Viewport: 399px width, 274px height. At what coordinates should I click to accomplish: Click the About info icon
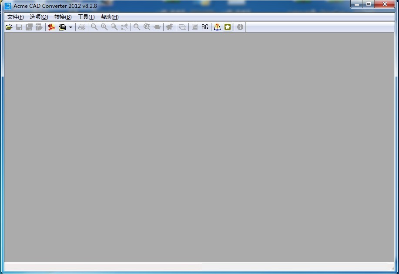coord(240,27)
